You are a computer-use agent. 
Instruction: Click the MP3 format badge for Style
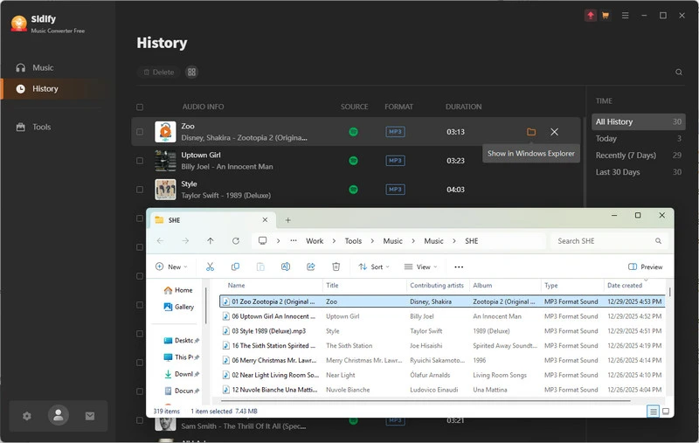[x=395, y=190]
